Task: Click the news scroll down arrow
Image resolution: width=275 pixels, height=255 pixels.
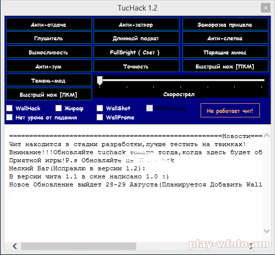Action: [x=266, y=231]
